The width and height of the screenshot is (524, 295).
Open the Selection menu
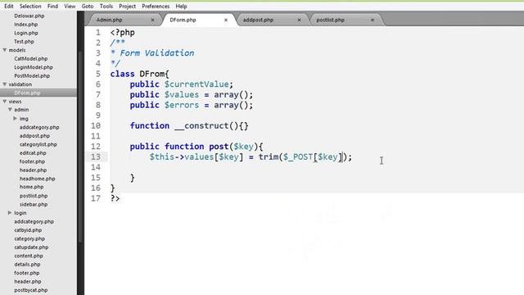tap(30, 7)
